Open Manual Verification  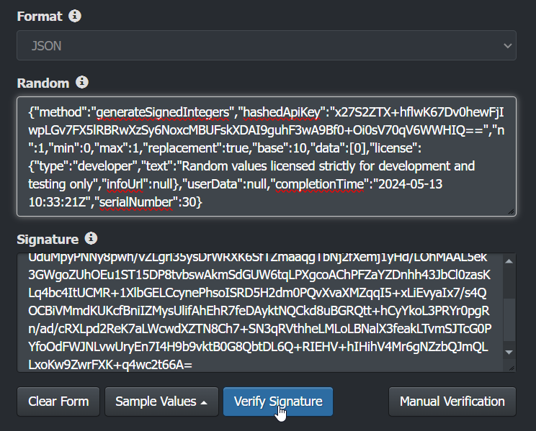[x=452, y=401]
